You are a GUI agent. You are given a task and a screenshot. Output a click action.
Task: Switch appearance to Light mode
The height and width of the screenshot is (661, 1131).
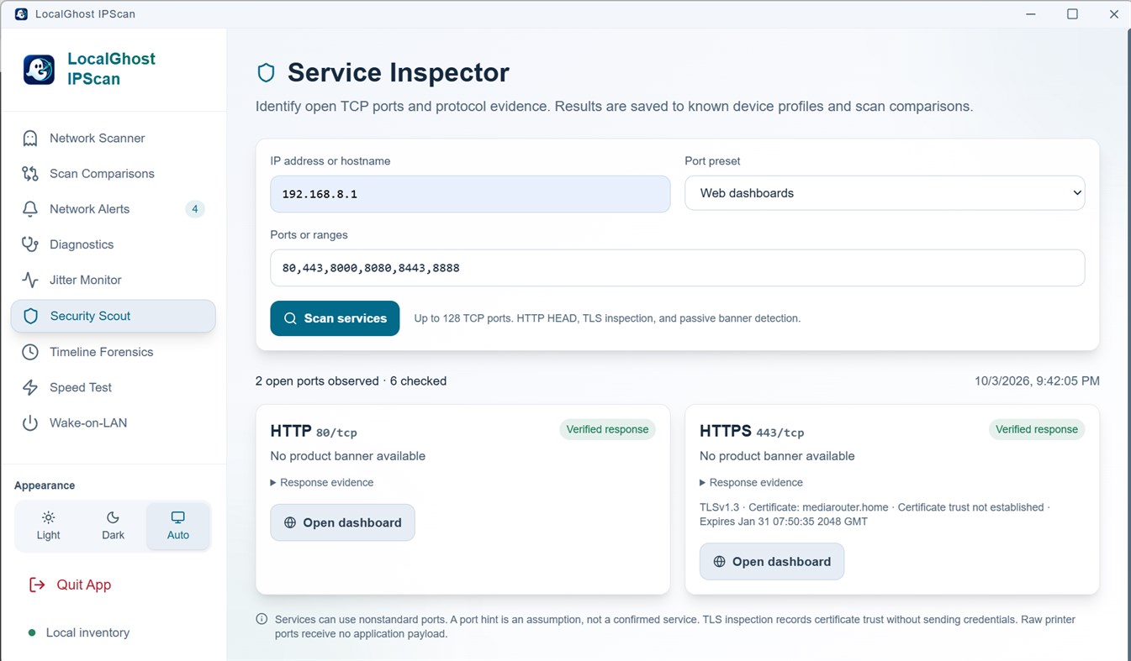click(48, 526)
